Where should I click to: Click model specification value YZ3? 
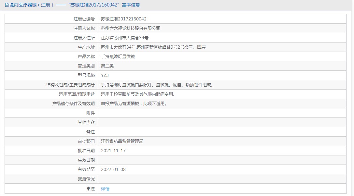coord(105,75)
